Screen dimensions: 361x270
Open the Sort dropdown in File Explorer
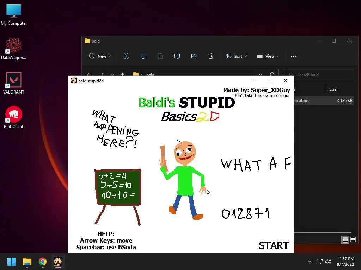[237, 56]
